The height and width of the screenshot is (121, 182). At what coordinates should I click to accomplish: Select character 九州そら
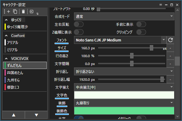pyautogui.click(x=25, y=80)
